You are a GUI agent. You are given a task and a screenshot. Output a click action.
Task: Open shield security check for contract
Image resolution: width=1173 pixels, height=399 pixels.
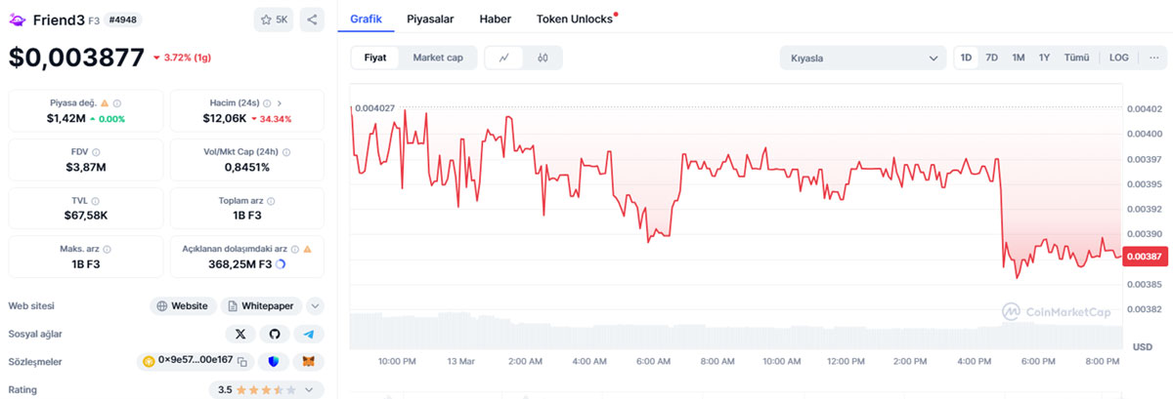(274, 361)
